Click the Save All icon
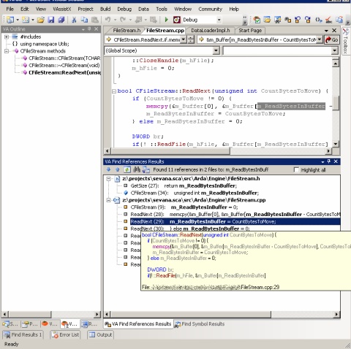 (61, 20)
